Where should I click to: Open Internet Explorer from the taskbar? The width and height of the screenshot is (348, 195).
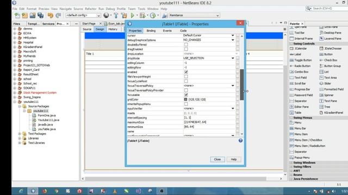(x=21, y=191)
